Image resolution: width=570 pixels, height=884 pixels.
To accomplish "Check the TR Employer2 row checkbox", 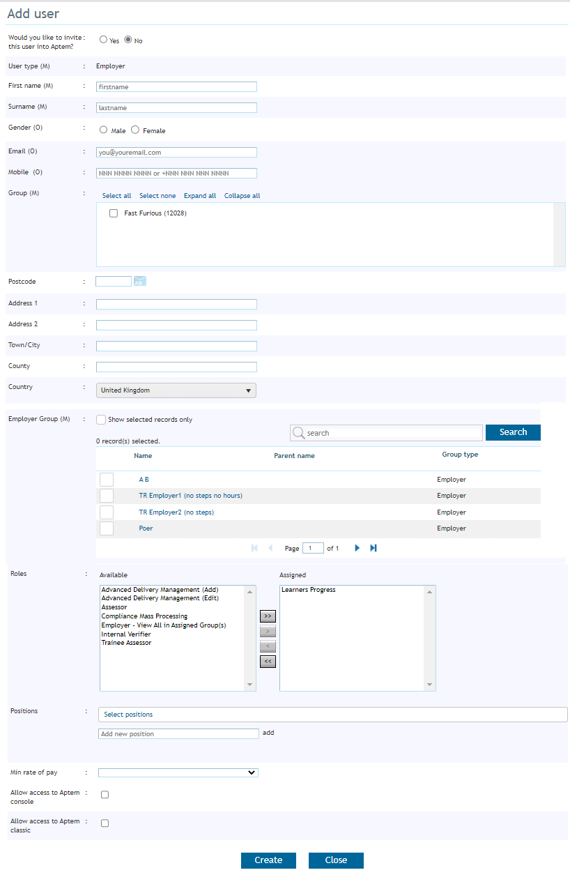I will (x=107, y=512).
